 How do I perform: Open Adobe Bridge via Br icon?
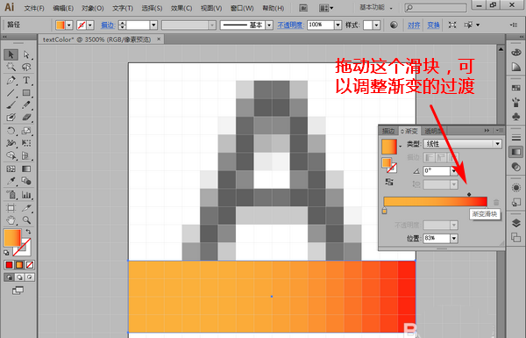[303, 8]
